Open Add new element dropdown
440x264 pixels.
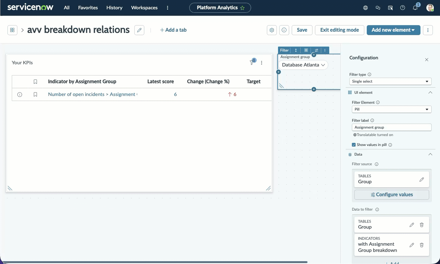pos(393,30)
